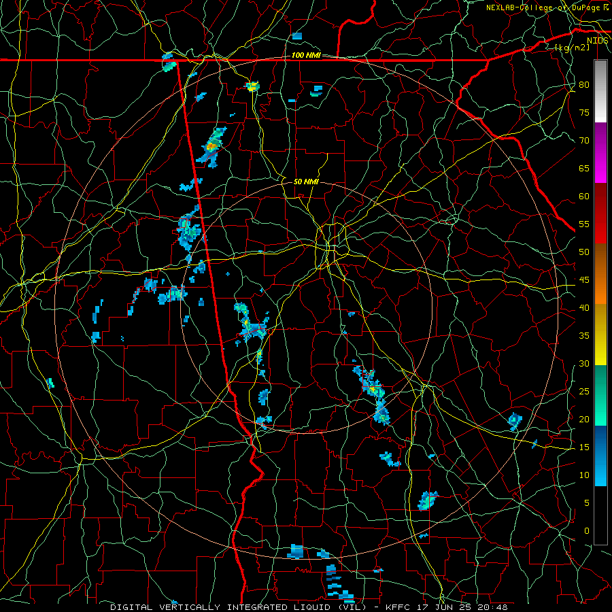Click the 17 JUN 25 date in caption
612x612 pixels.
443,607
